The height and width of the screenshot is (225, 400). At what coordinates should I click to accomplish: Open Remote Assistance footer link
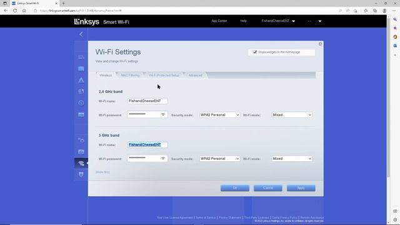[312, 217]
